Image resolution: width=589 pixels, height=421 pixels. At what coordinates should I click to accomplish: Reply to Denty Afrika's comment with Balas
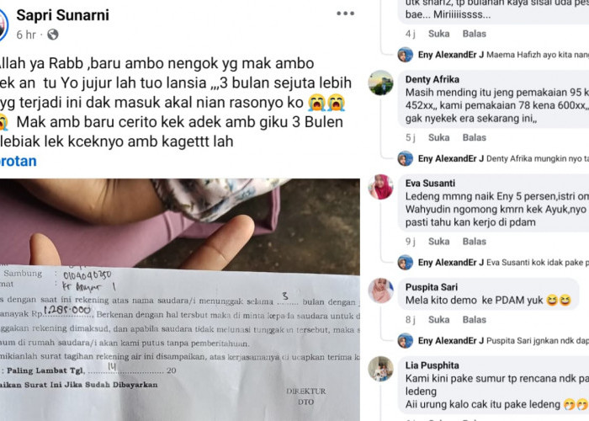tap(474, 137)
